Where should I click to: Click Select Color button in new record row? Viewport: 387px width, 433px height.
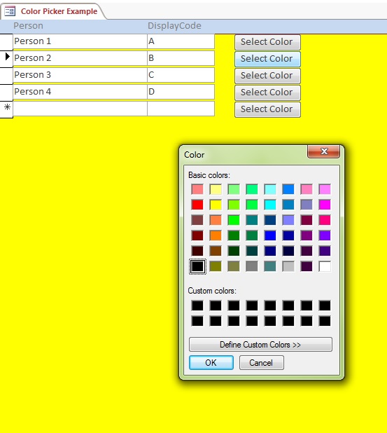point(267,109)
